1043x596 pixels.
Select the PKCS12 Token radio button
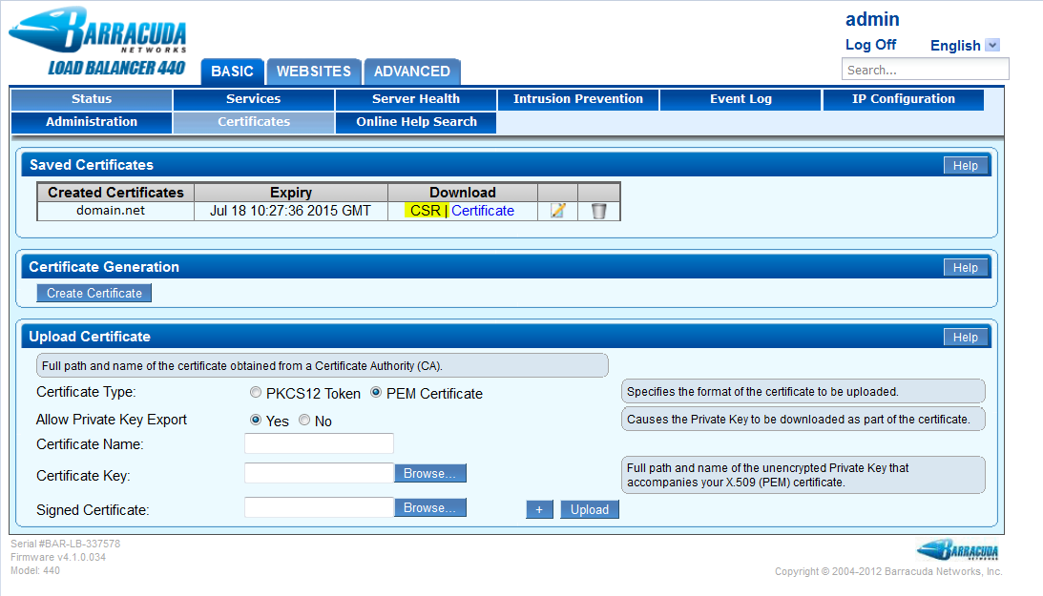point(256,393)
